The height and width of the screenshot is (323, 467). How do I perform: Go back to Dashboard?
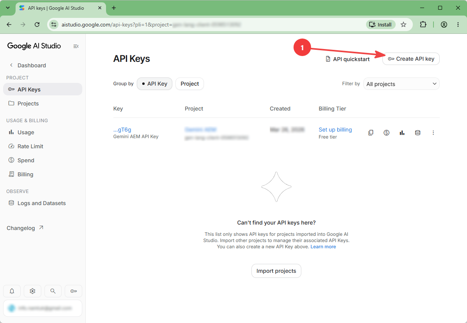[x=28, y=65]
